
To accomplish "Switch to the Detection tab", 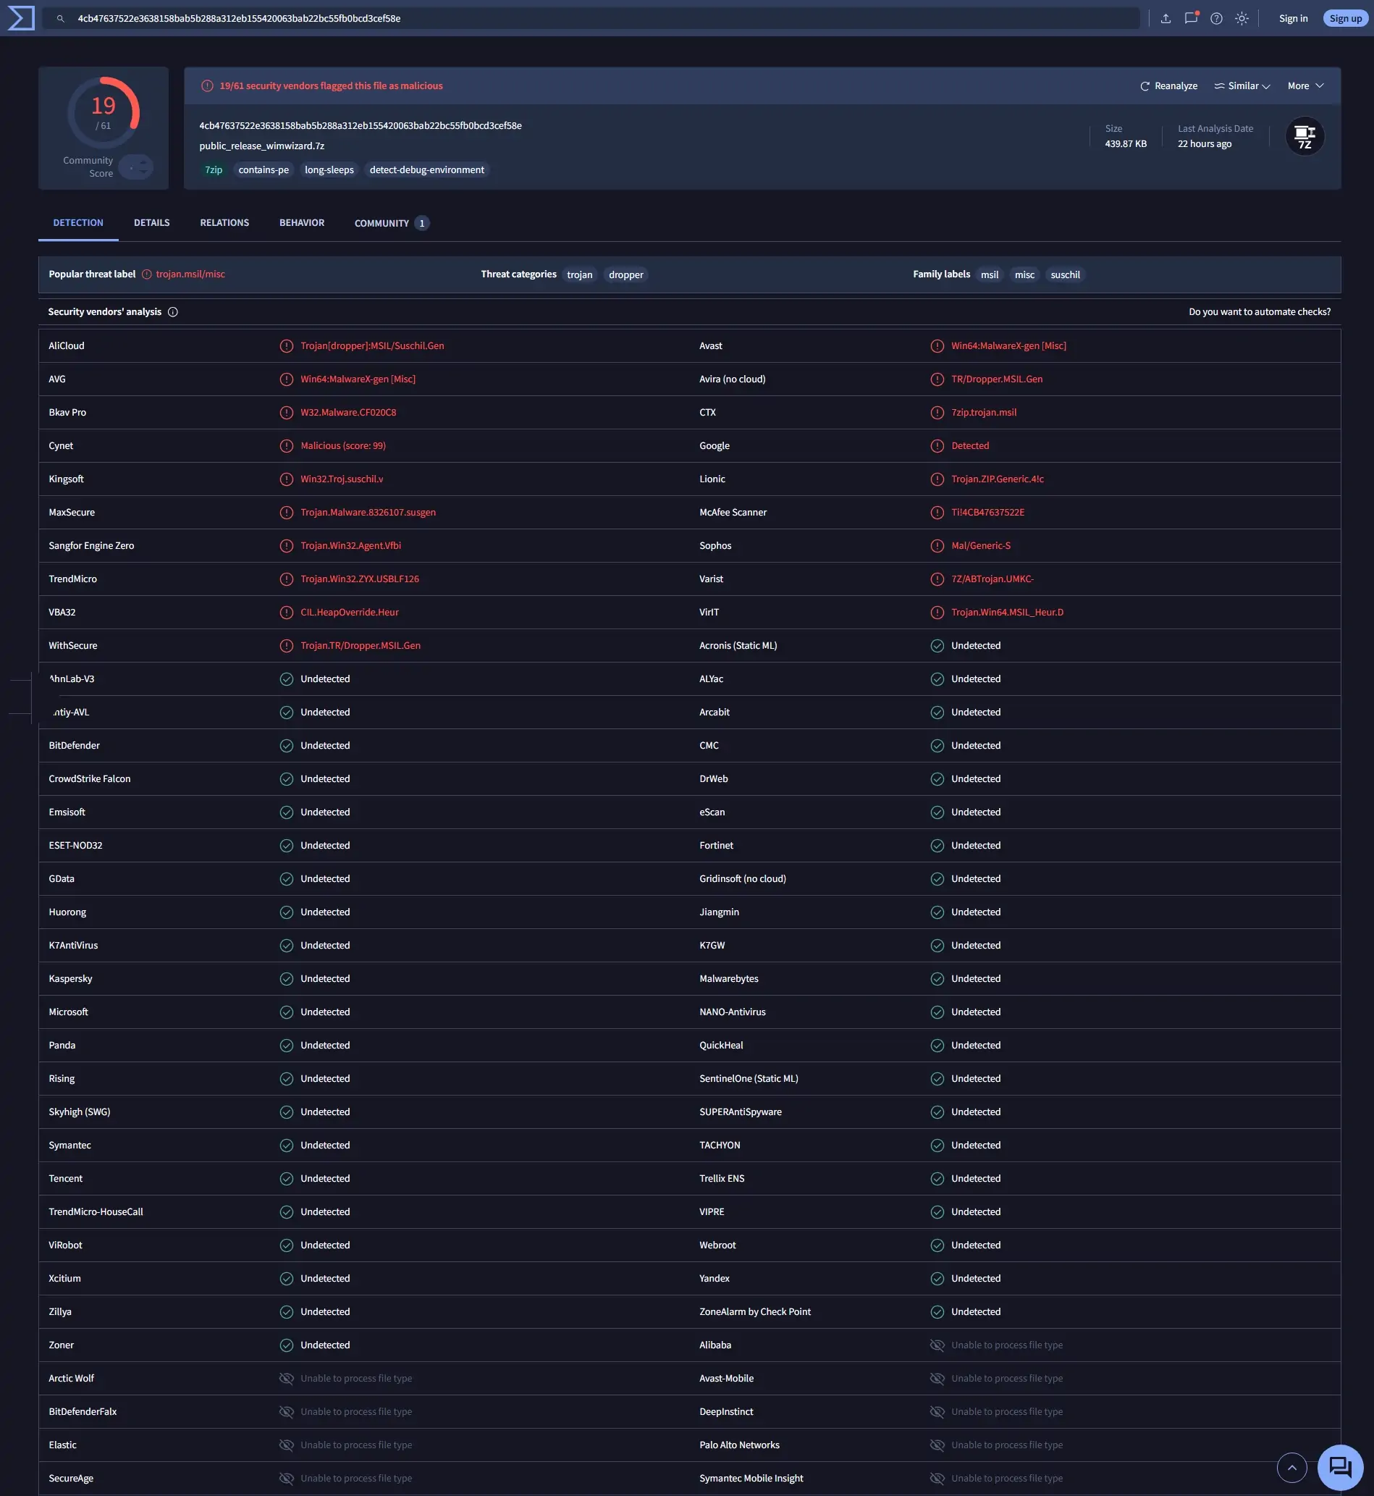I will pyautogui.click(x=78, y=223).
